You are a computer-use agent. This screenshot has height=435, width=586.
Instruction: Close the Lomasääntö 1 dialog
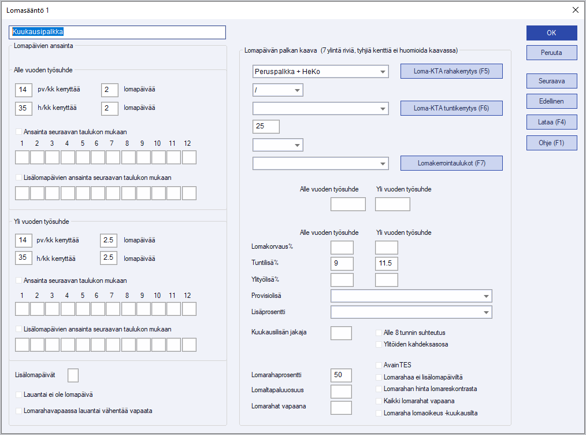tap(574, 10)
